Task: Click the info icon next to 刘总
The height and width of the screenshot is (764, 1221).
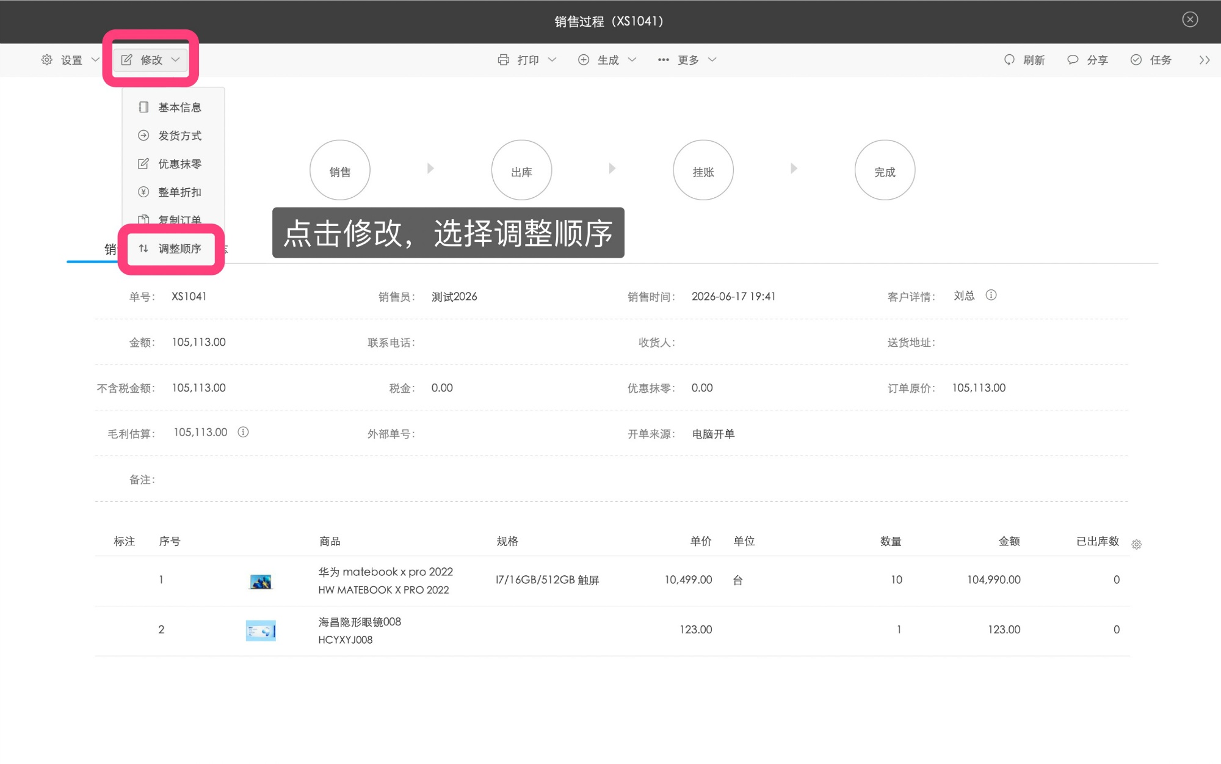Action: (x=991, y=296)
